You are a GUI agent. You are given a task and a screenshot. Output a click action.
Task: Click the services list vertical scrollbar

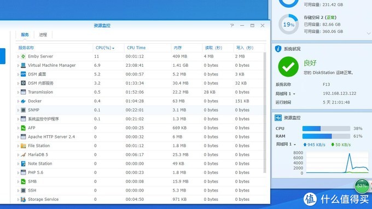click(x=265, y=113)
